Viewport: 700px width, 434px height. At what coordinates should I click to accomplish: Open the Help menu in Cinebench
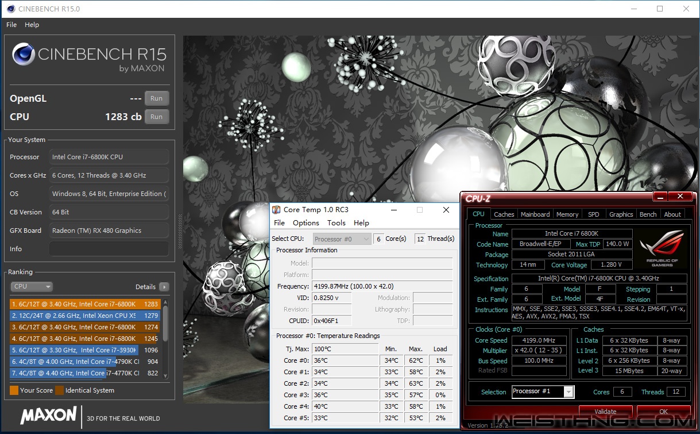(x=32, y=25)
